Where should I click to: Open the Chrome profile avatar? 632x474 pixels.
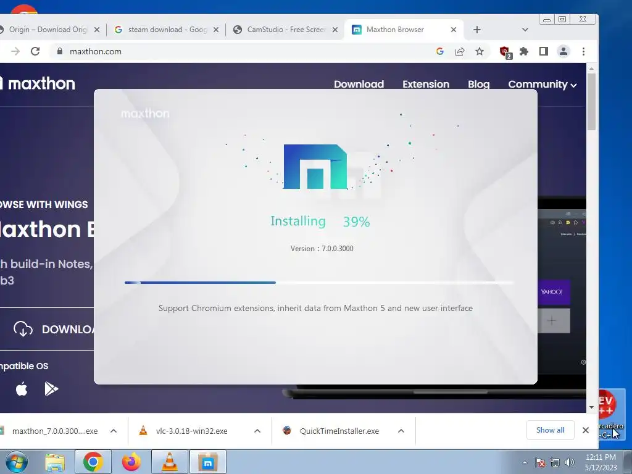point(563,51)
